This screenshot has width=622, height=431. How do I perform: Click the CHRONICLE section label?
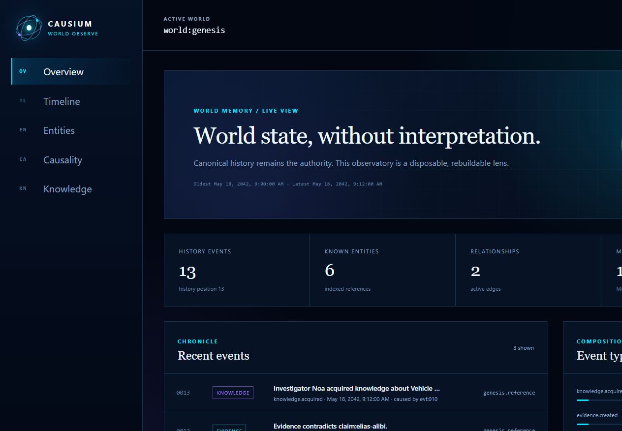pos(198,341)
